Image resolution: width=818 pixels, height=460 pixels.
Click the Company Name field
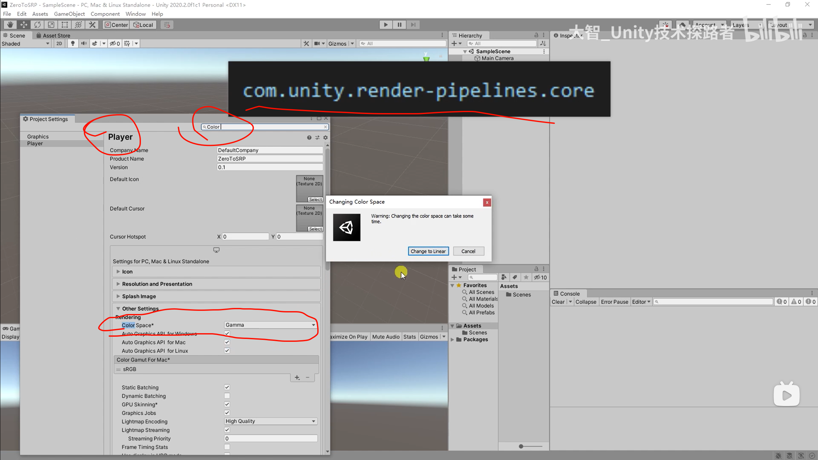point(270,150)
